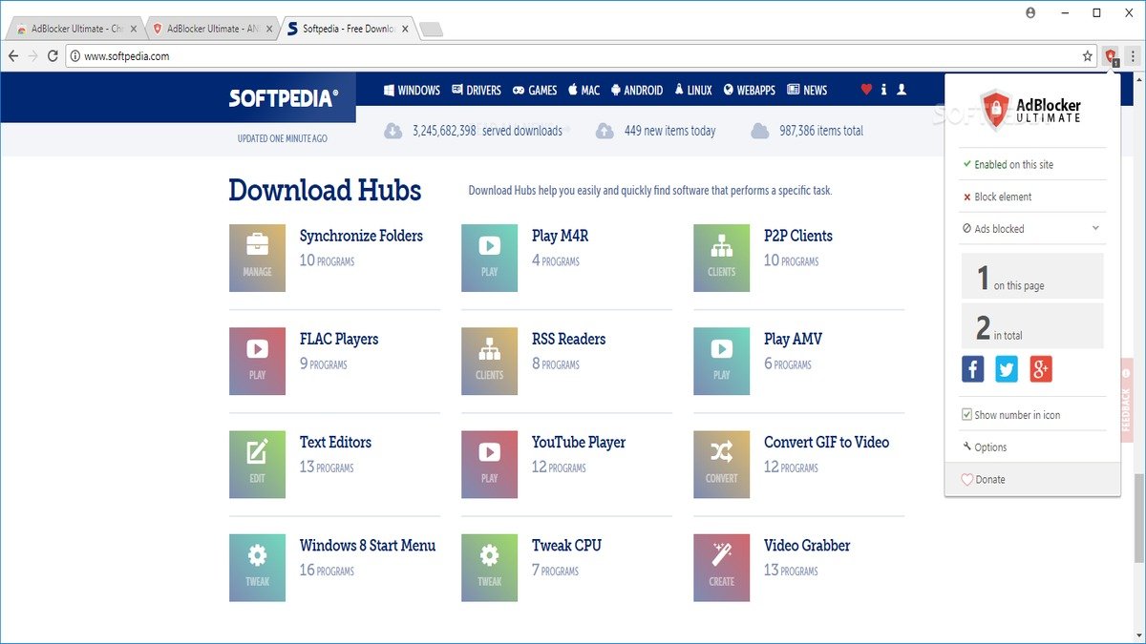
Task: Click the Play M4R hub icon
Action: [489, 258]
